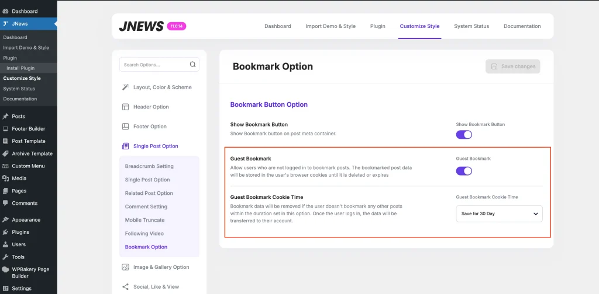Open Documentation in sidebar submenu

tap(20, 99)
